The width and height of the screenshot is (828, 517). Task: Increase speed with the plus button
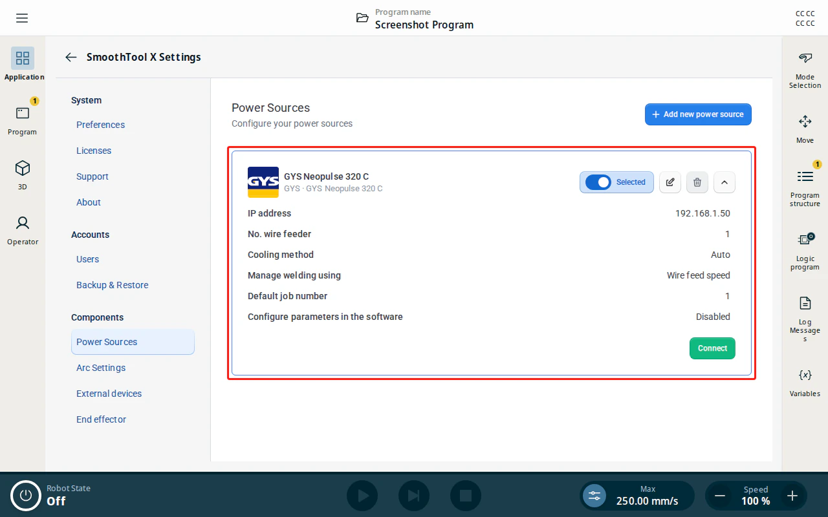click(x=792, y=496)
